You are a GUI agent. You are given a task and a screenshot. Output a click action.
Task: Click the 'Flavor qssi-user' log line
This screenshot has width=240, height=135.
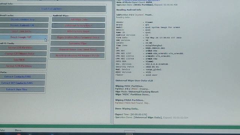pyautogui.click(x=136, y=75)
